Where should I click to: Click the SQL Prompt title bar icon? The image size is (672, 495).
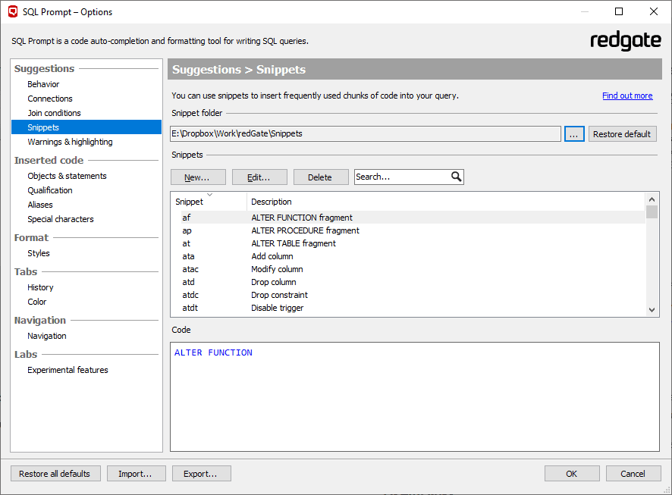point(14,11)
